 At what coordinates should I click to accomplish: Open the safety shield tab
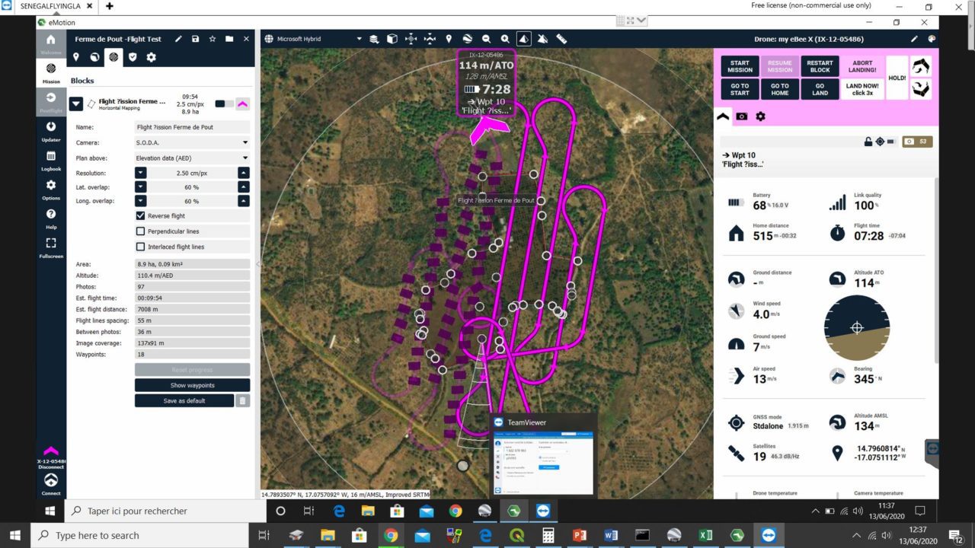click(x=133, y=57)
